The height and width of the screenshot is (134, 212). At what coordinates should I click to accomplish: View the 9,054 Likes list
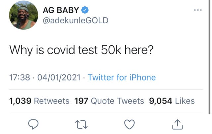[x=172, y=101]
